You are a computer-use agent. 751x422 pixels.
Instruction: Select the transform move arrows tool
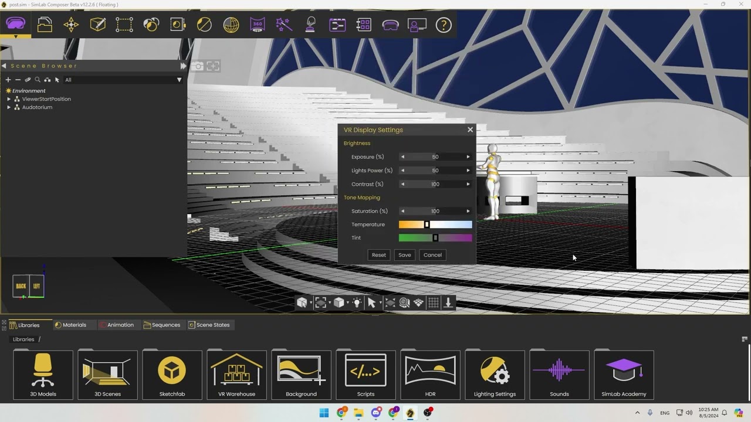[x=71, y=25]
